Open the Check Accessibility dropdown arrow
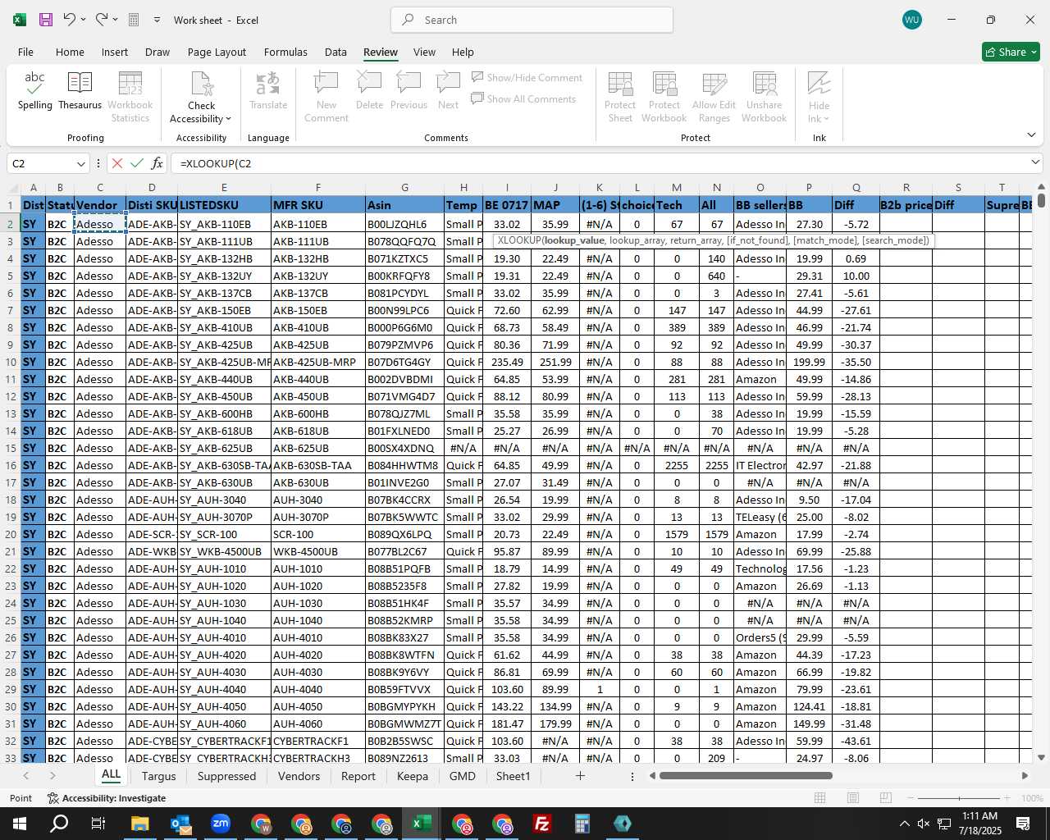1050x840 pixels. (x=228, y=119)
